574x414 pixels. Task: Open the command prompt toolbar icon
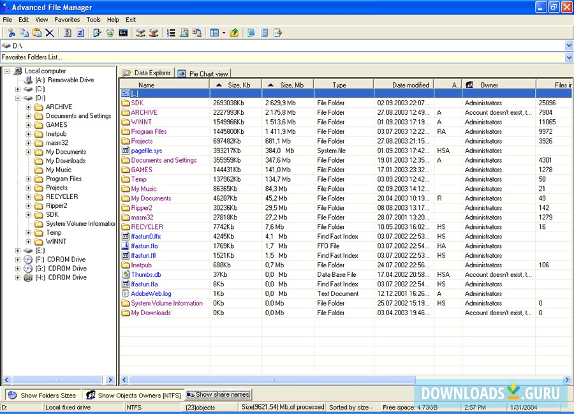point(123,33)
